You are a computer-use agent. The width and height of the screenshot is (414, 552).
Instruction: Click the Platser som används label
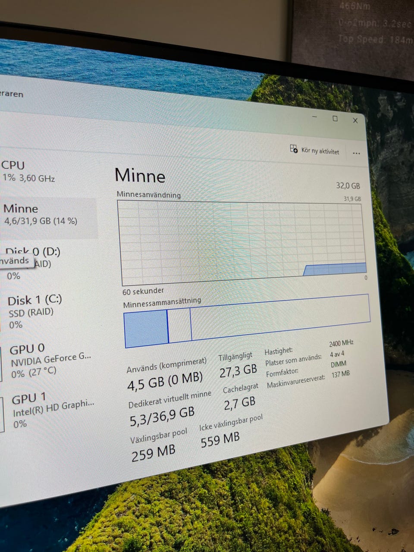[293, 360]
